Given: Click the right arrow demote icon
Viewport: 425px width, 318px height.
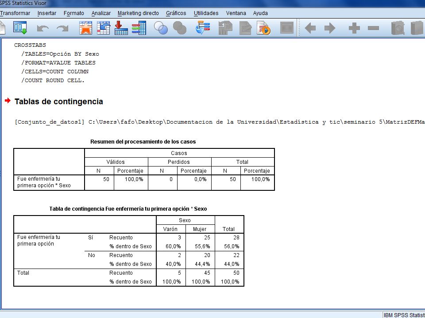Looking at the screenshot, I should coord(330,28).
